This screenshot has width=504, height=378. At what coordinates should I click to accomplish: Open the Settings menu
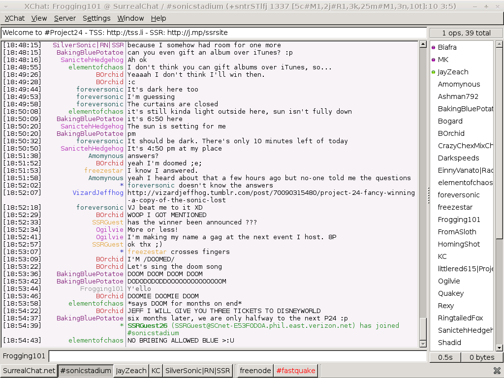(96, 18)
